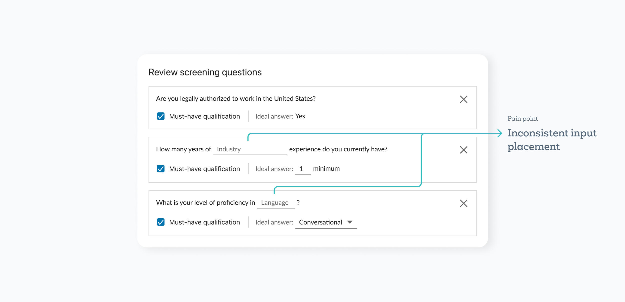The width and height of the screenshot is (625, 302).
Task: Click the Pain point label
Action: click(x=522, y=118)
